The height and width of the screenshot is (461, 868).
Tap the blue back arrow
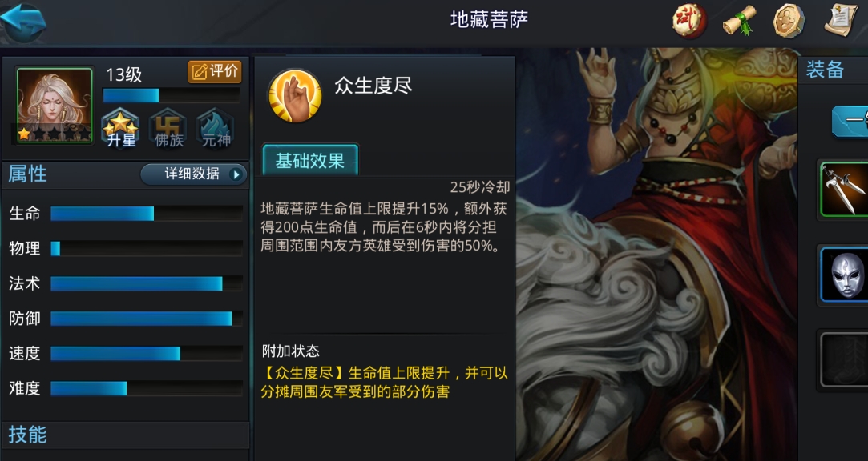click(22, 21)
